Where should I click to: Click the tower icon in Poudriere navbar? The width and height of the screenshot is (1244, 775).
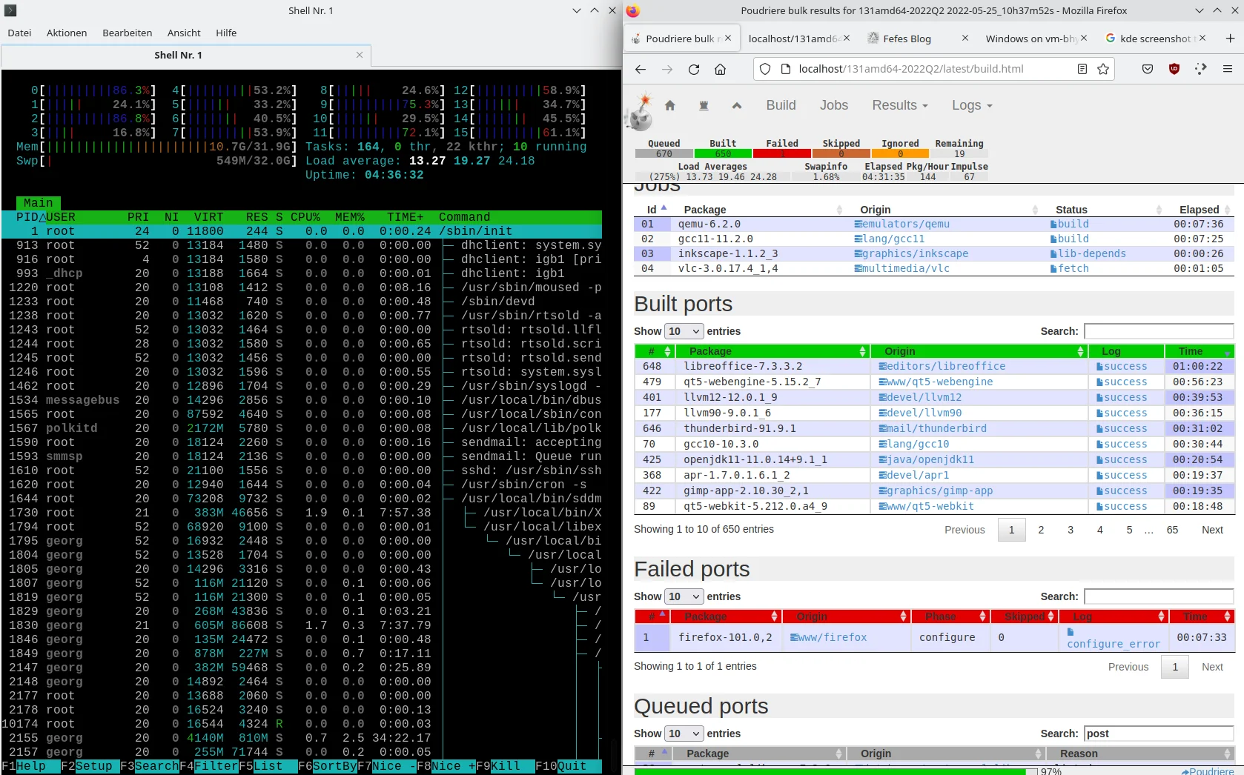point(704,105)
